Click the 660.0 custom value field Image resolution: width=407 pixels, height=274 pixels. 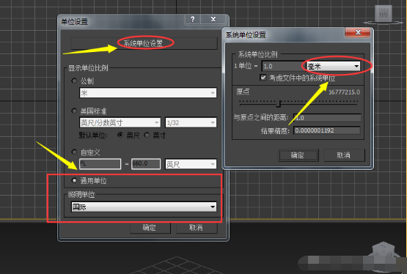pyautogui.click(x=146, y=164)
